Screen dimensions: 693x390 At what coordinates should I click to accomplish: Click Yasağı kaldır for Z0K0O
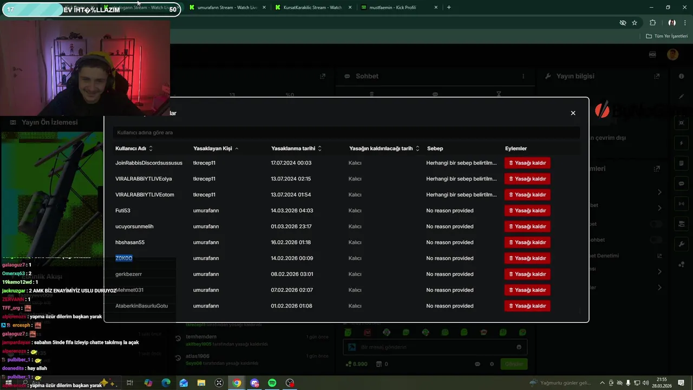[x=527, y=258]
